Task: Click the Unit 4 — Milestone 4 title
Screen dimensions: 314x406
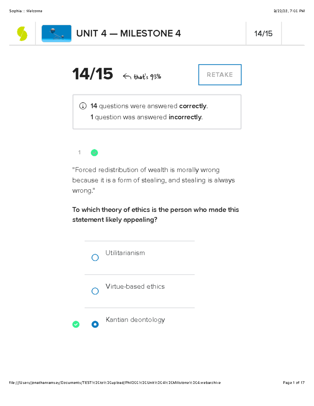Action: [128, 33]
